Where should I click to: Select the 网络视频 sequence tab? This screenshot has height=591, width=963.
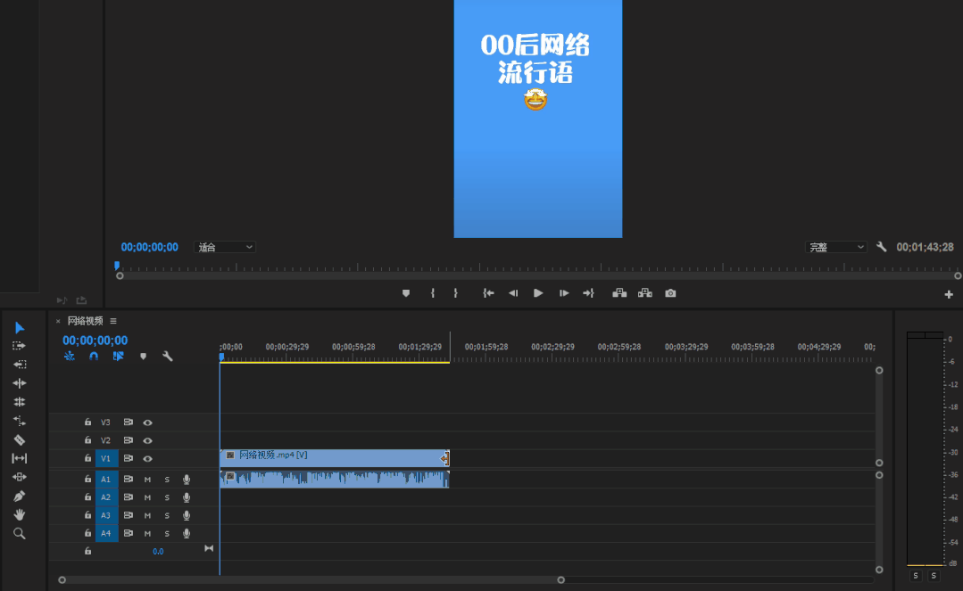pyautogui.click(x=85, y=321)
